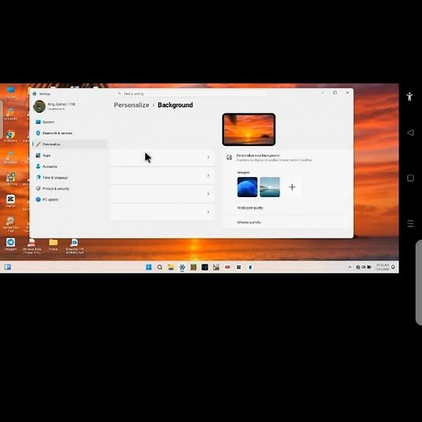Tap the Android recent apps lines button

[x=411, y=223]
